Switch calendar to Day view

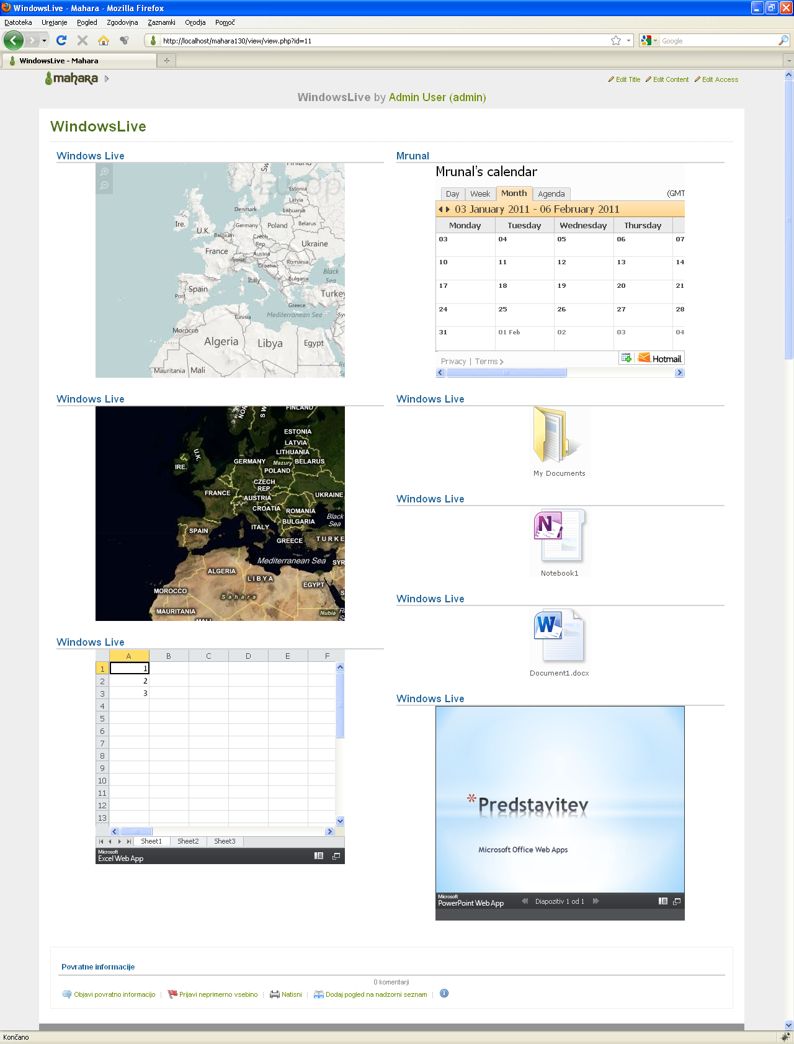pos(452,194)
